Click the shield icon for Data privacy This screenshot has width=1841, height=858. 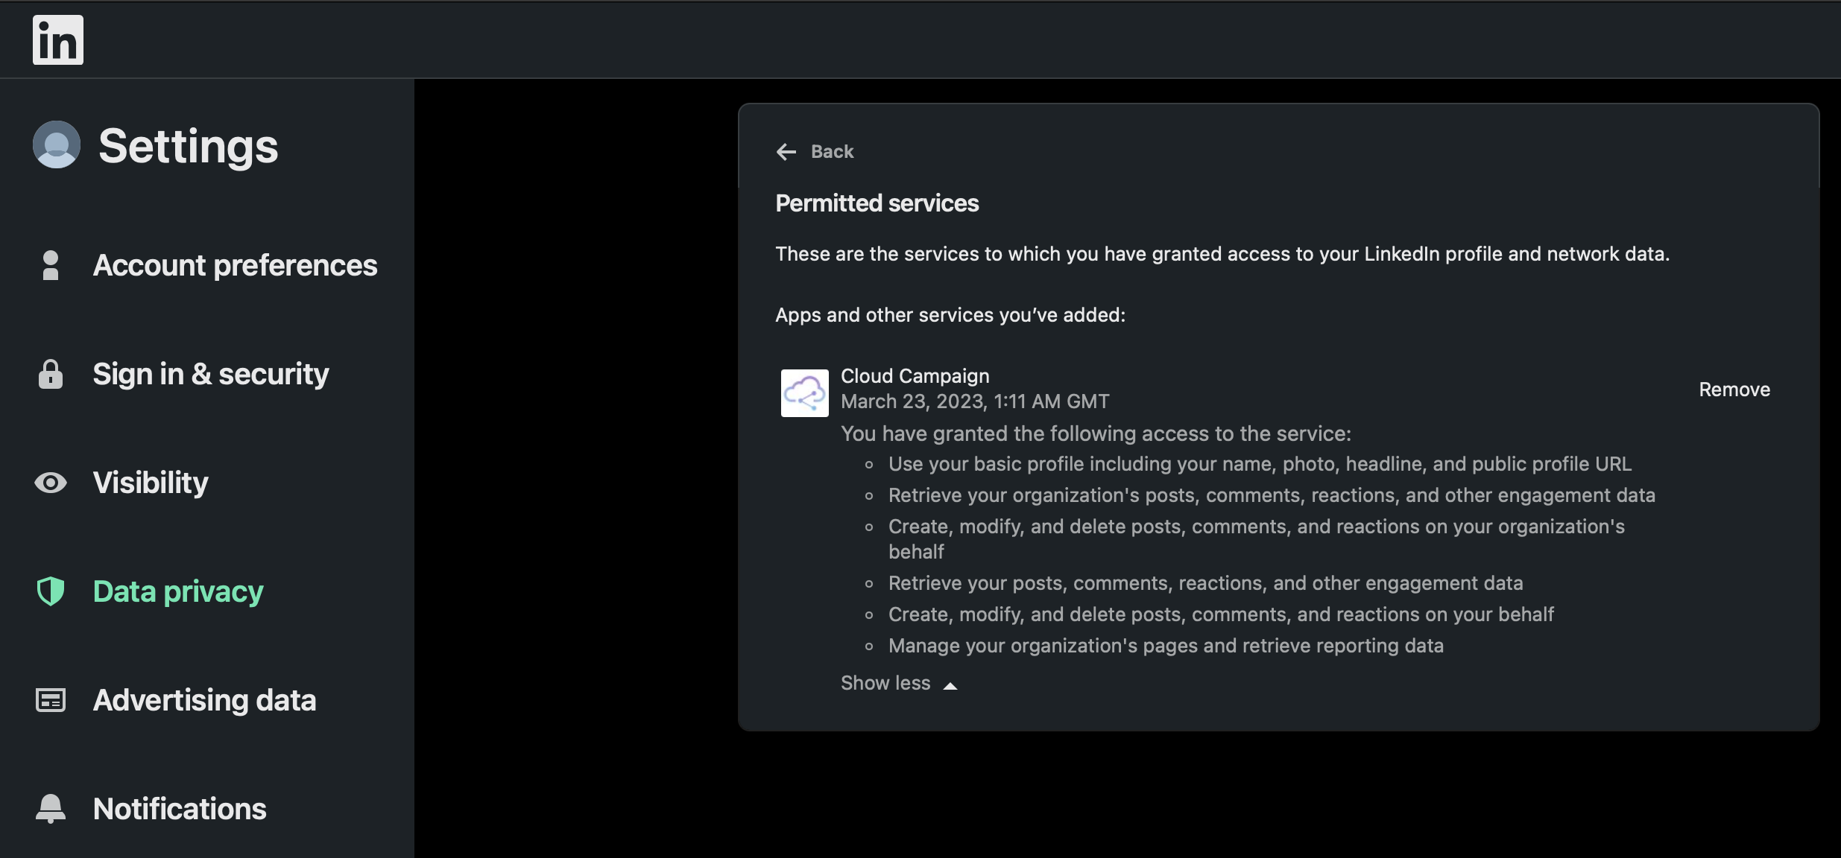click(51, 591)
